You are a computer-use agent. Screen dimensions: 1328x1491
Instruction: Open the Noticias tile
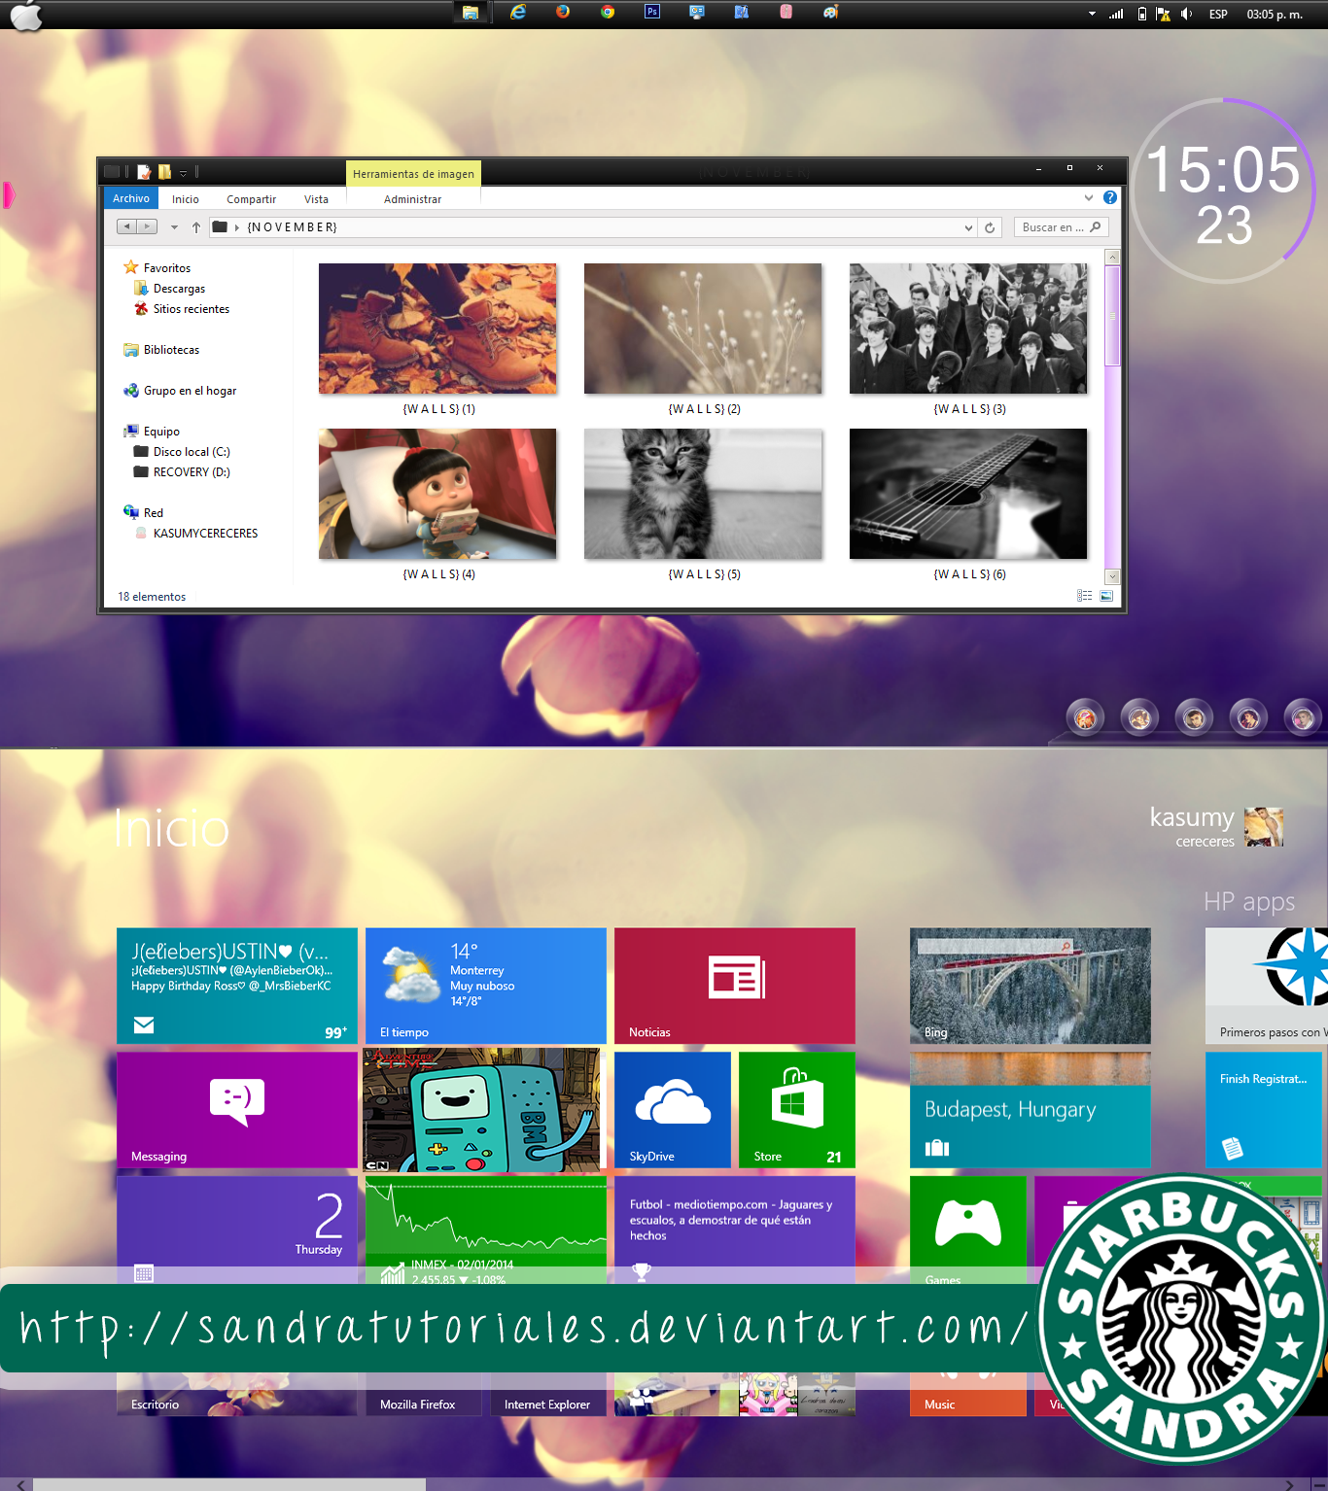tap(735, 986)
